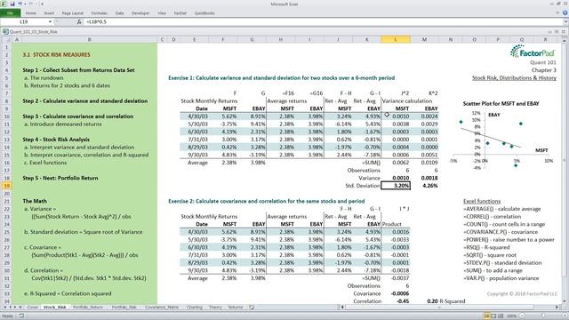This screenshot has height=320, width=569.
Task: Click the Save icon in Quick Access Toolbar
Action: (x=12, y=4)
